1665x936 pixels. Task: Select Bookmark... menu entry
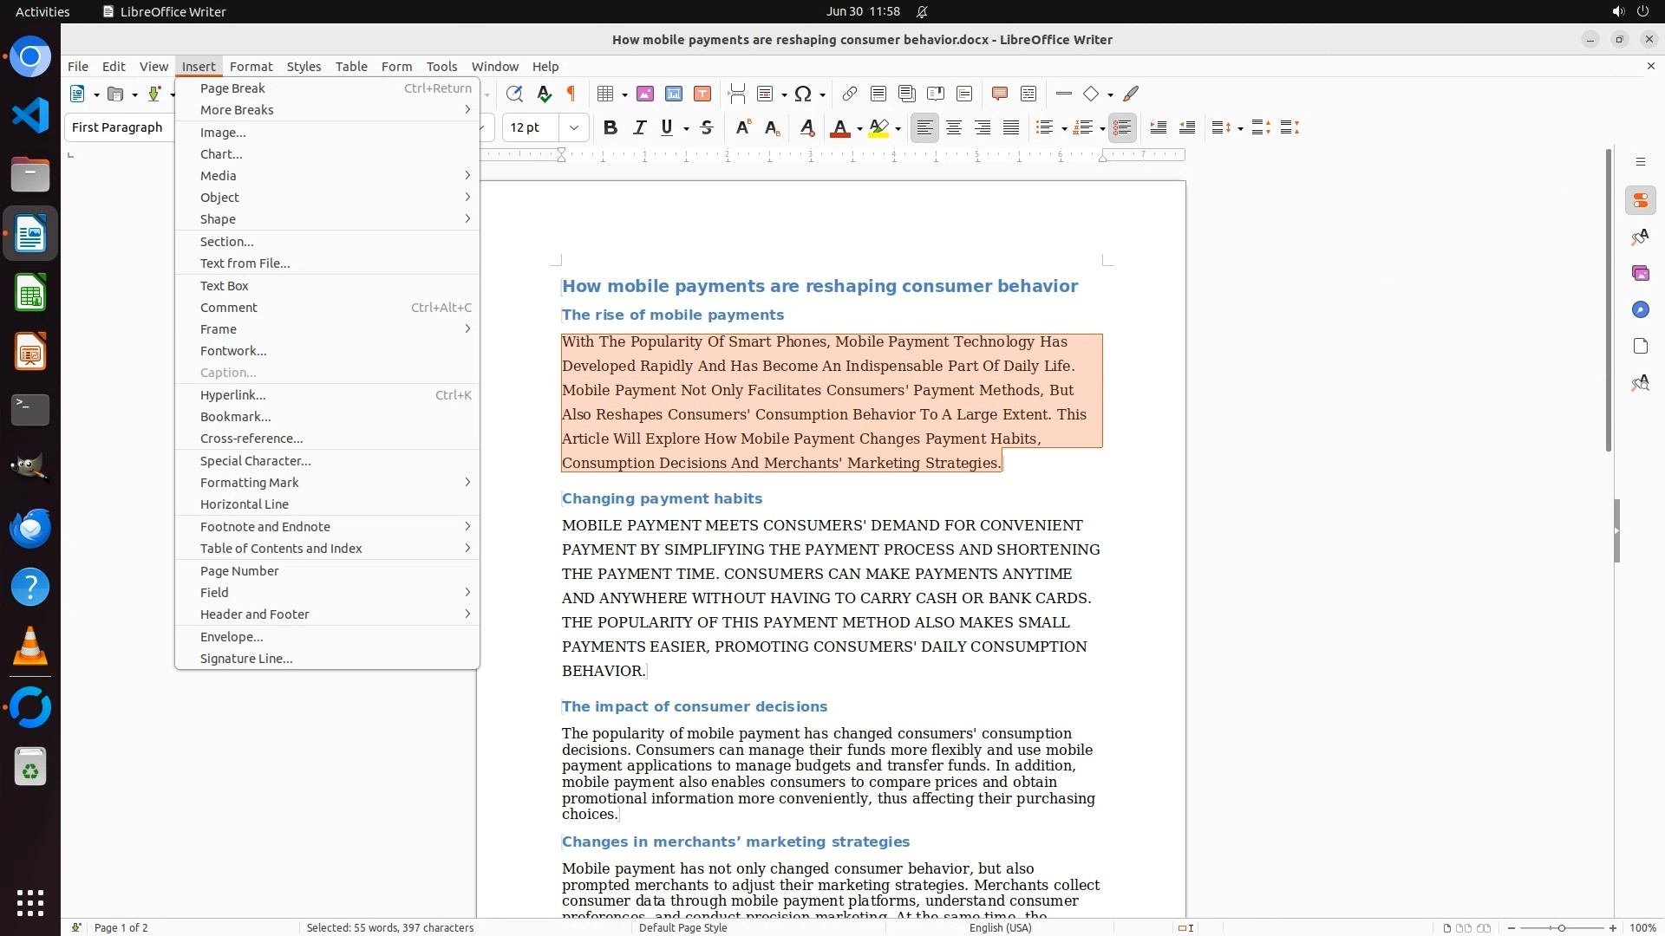tap(235, 417)
